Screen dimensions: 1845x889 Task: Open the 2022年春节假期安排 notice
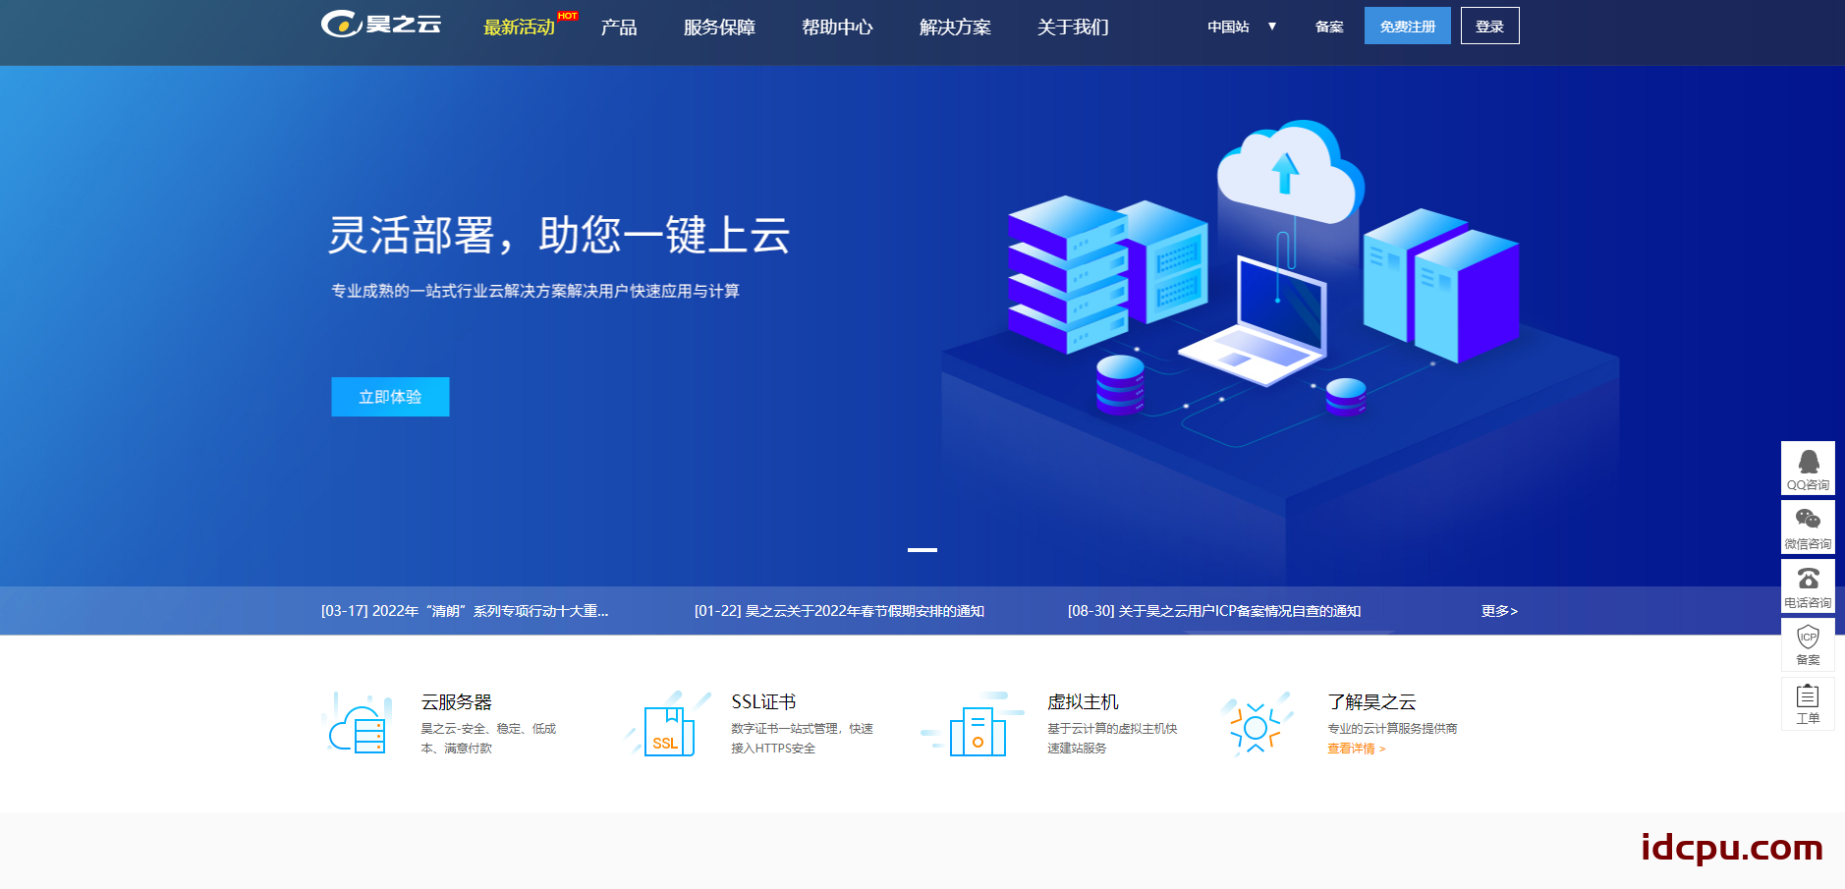pyautogui.click(x=839, y=611)
